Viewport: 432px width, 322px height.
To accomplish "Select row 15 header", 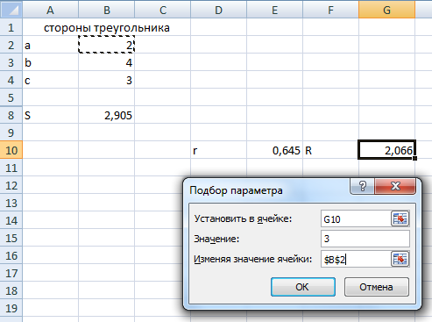I will [x=11, y=238].
